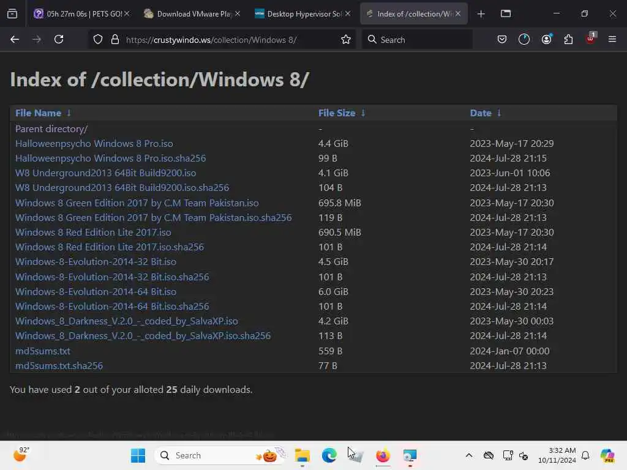Download Halloweenpsycho Windows 8 Pro.iso
This screenshot has height=470, width=627.
(94, 143)
